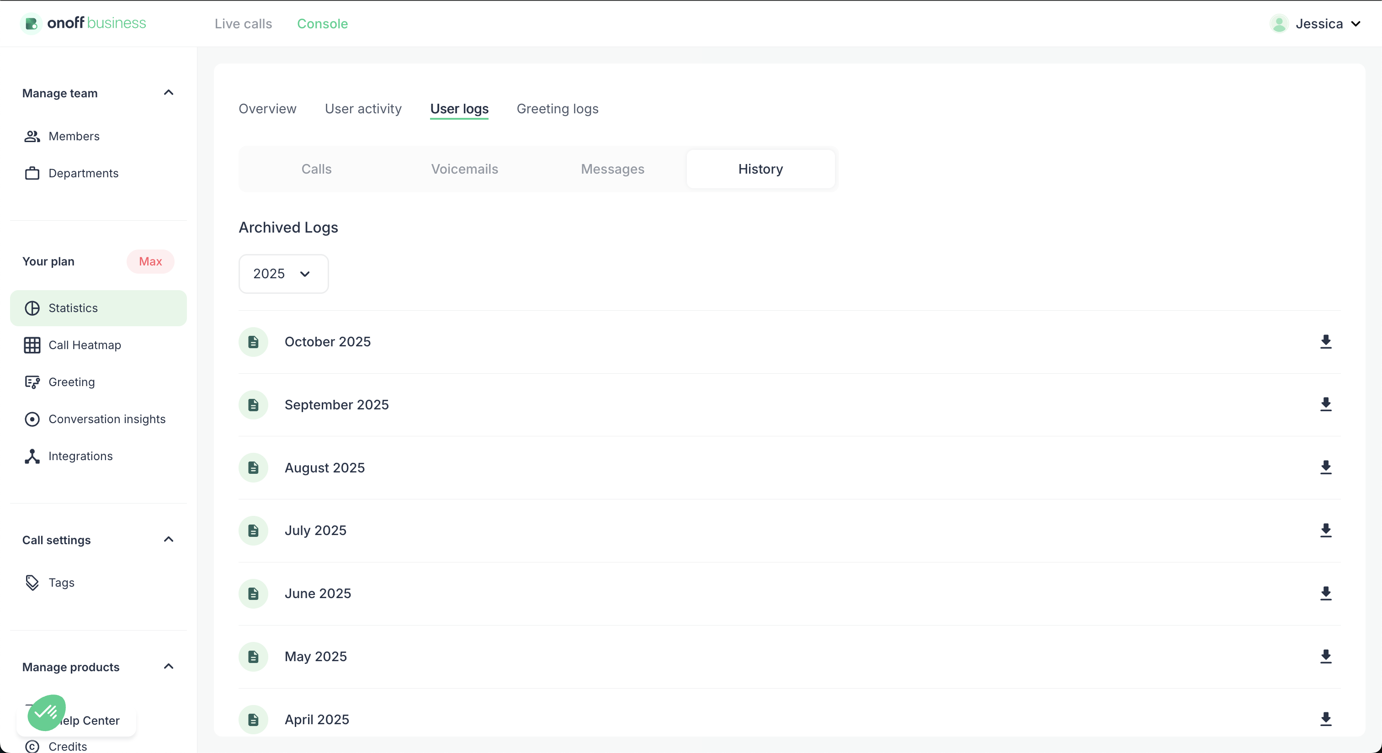
Task: Click the June 2025 document icon
Action: (253, 593)
